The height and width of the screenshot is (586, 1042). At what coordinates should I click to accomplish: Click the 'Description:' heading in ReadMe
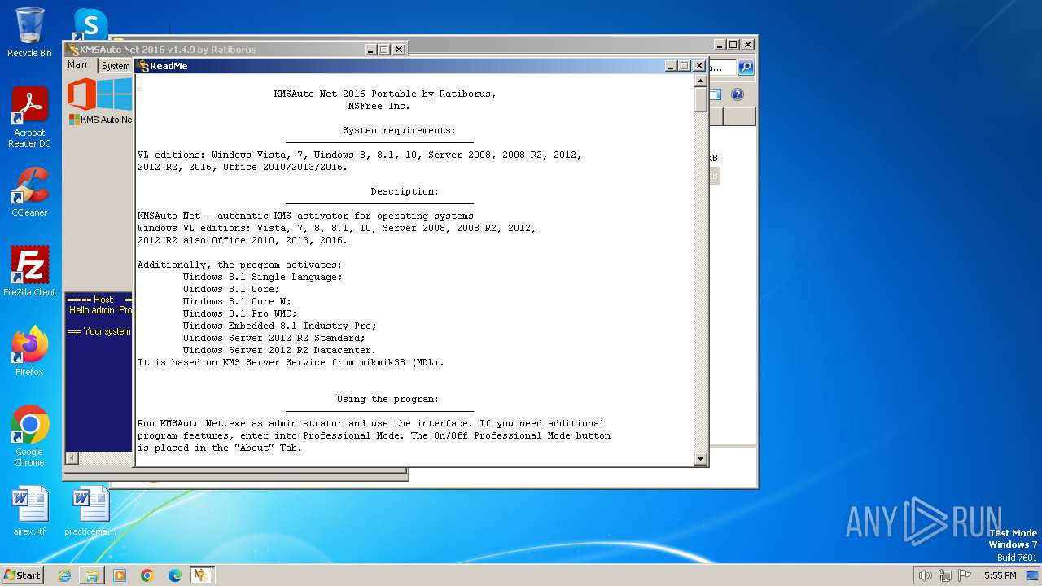point(405,191)
